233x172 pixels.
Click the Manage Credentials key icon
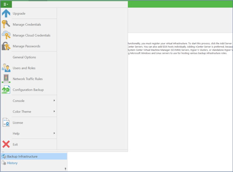[x=6, y=24]
